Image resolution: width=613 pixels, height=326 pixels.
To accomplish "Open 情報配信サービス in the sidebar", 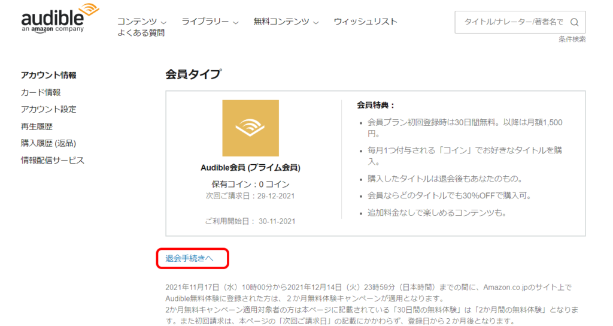I will coord(53,161).
